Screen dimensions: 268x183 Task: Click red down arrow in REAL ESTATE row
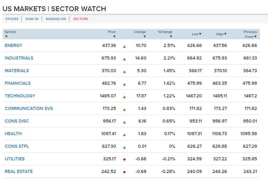tap(124, 172)
